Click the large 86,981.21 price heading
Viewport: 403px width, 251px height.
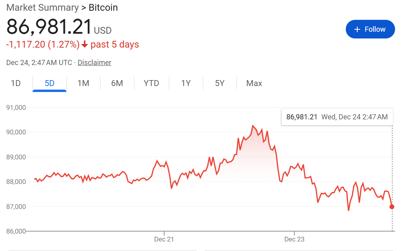point(49,27)
